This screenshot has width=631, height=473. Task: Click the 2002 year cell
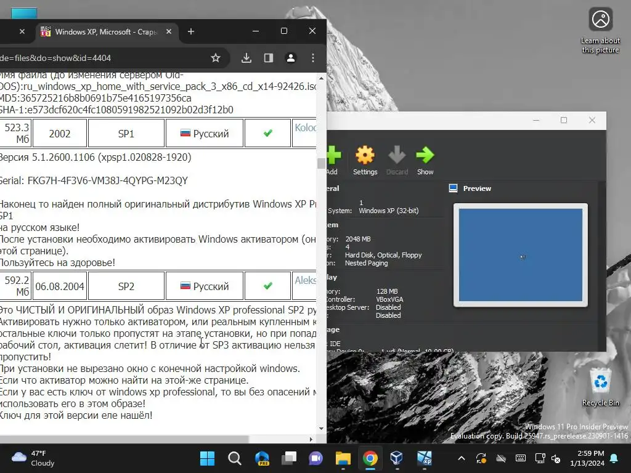pos(60,133)
